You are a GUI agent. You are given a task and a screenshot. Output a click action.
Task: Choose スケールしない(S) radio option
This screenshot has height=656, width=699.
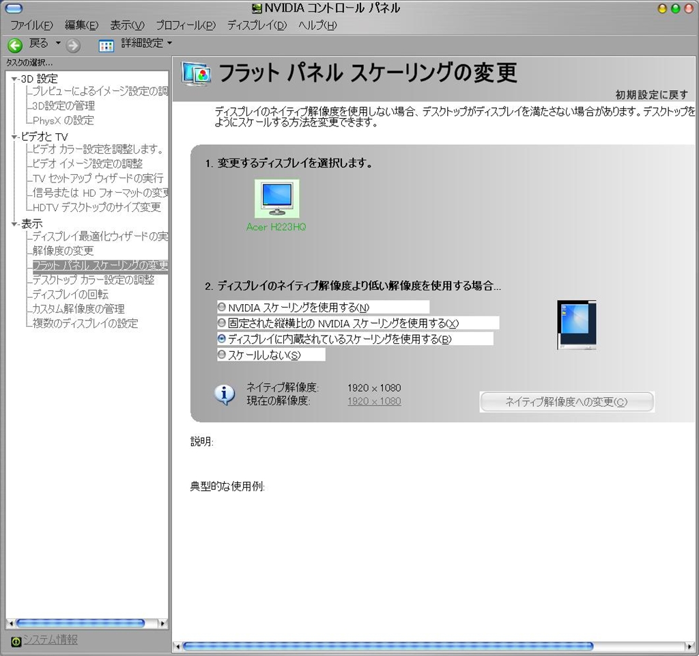[x=222, y=355]
